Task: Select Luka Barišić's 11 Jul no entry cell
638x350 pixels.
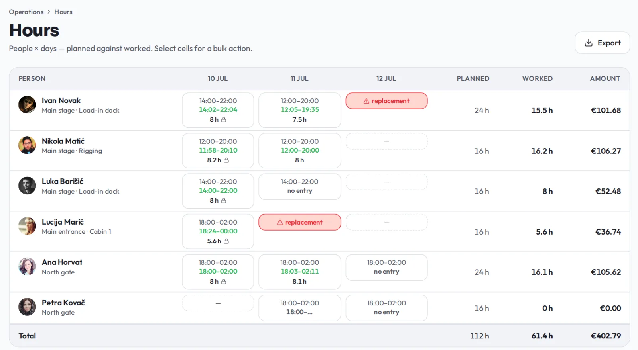Action: tap(300, 186)
